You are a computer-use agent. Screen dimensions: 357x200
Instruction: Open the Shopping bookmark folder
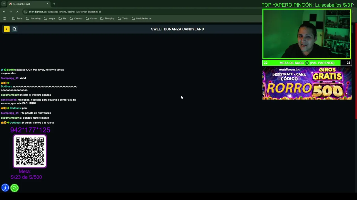tap(107, 18)
